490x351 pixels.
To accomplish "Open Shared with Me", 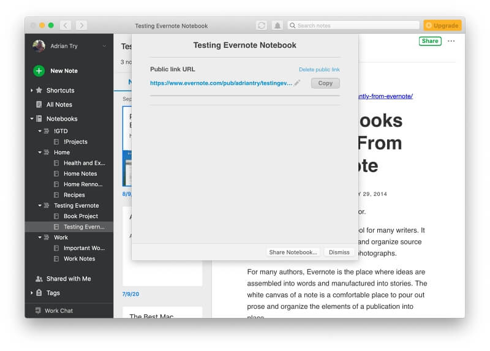I will coord(69,279).
